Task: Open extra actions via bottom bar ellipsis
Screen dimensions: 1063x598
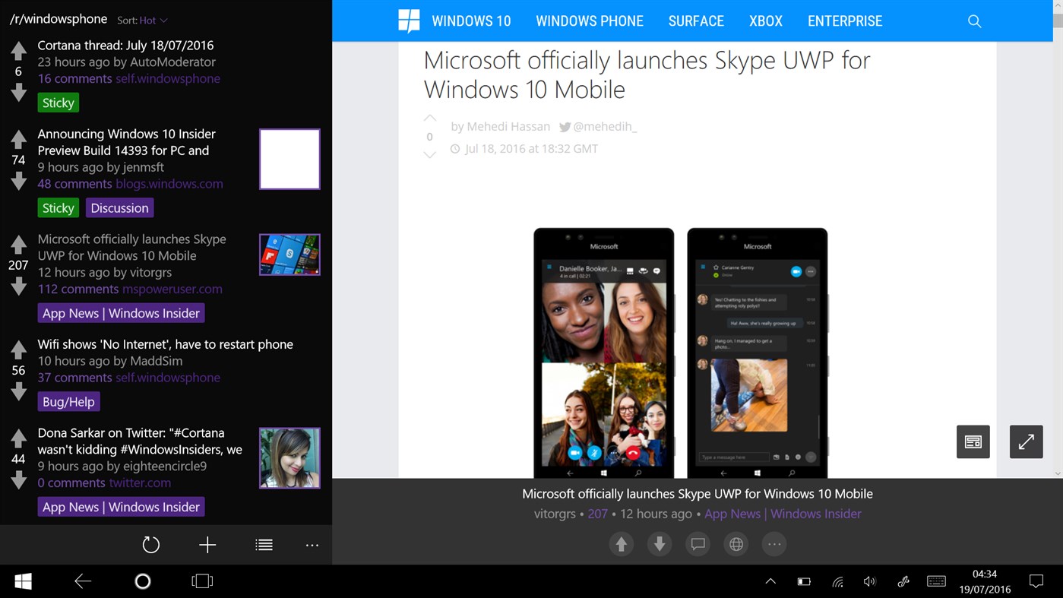Action: (774, 544)
